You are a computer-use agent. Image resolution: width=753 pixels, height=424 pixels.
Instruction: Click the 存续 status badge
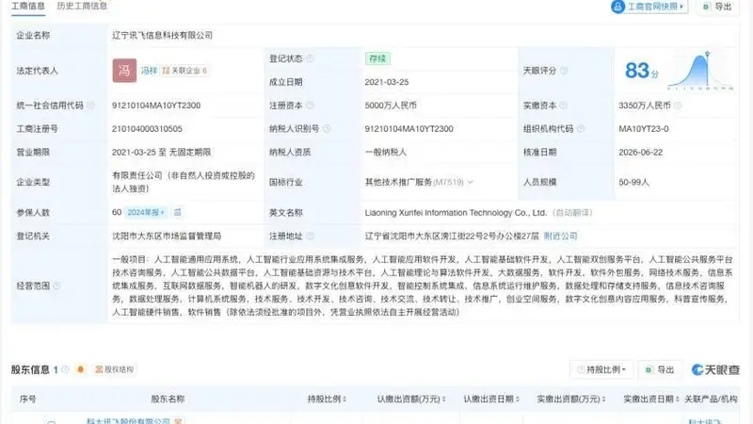coord(377,58)
